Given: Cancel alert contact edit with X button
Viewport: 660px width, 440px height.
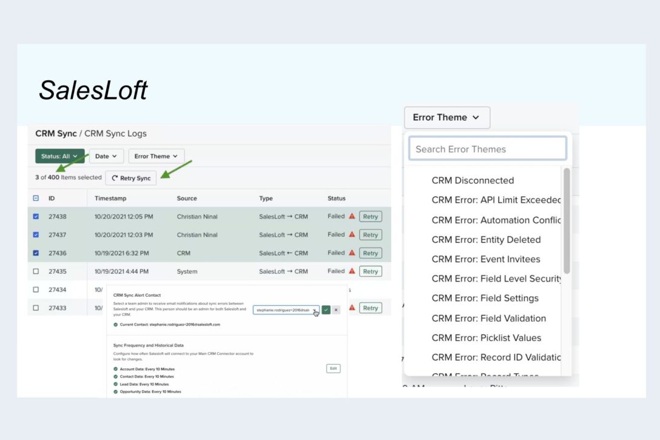Looking at the screenshot, I should click(336, 310).
